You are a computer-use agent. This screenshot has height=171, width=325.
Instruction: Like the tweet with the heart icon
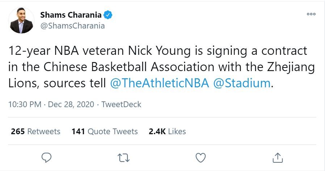click(x=201, y=158)
